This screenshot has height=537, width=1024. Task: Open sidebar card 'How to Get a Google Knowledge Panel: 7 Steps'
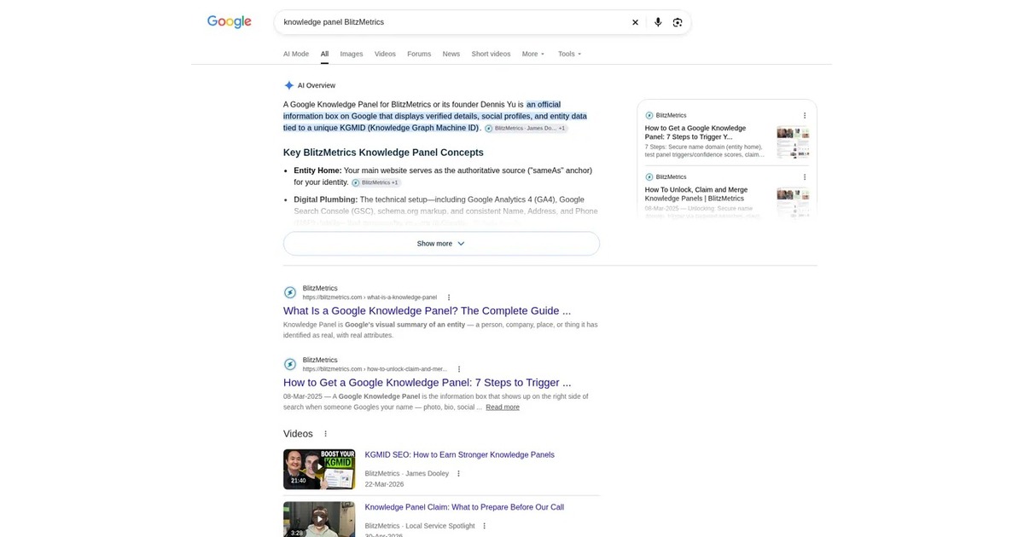pyautogui.click(x=695, y=132)
